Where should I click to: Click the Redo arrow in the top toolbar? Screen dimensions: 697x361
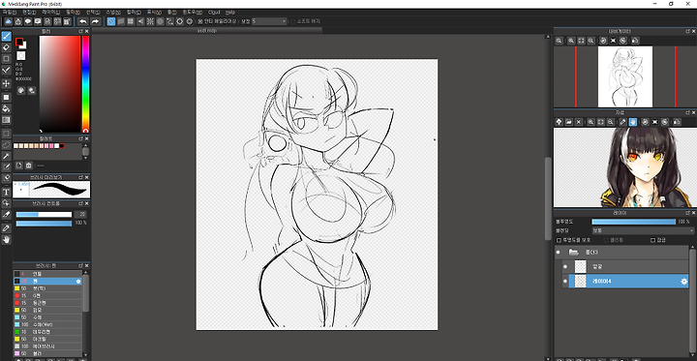[95, 21]
